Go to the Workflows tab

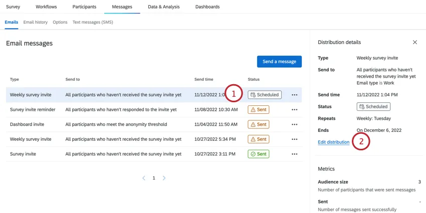[x=46, y=7]
